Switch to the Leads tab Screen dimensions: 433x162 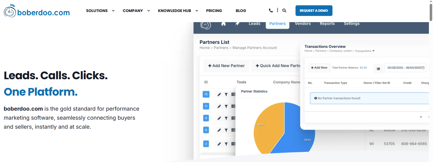[254, 24]
